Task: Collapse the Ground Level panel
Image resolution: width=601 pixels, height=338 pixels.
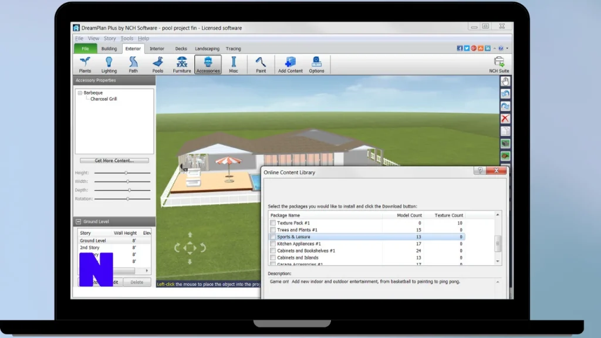Action: coord(78,221)
